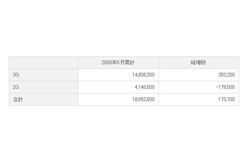248x162 pixels.
Task: Click the blank space left of 173,700
Action: pos(189,99)
